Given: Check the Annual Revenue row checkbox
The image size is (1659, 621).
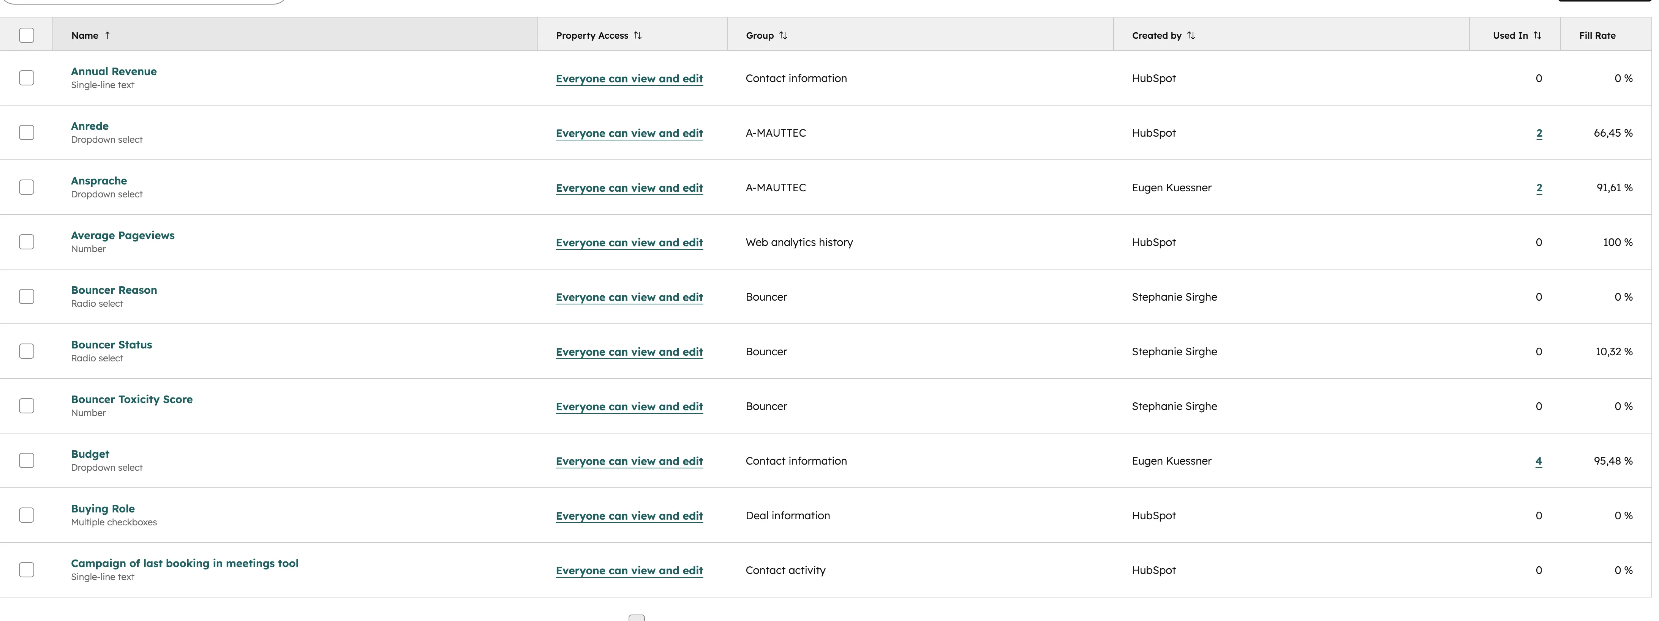Looking at the screenshot, I should point(27,78).
